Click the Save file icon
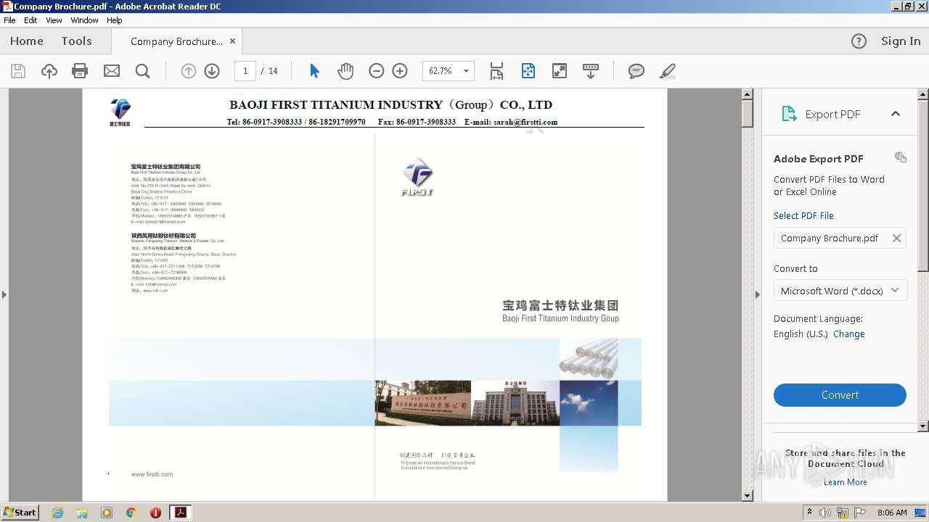 click(18, 71)
